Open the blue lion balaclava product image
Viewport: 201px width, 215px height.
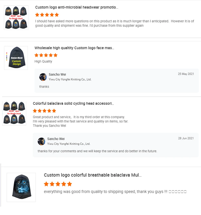click(21, 187)
